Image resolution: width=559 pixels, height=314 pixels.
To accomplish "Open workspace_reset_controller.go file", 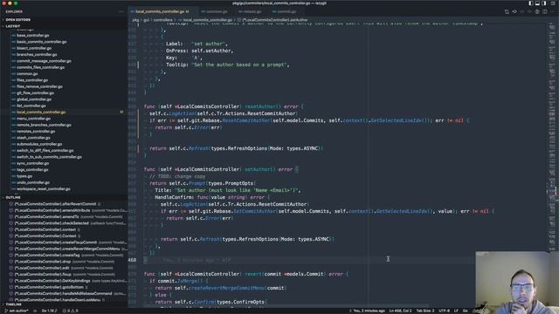I will (x=43, y=189).
